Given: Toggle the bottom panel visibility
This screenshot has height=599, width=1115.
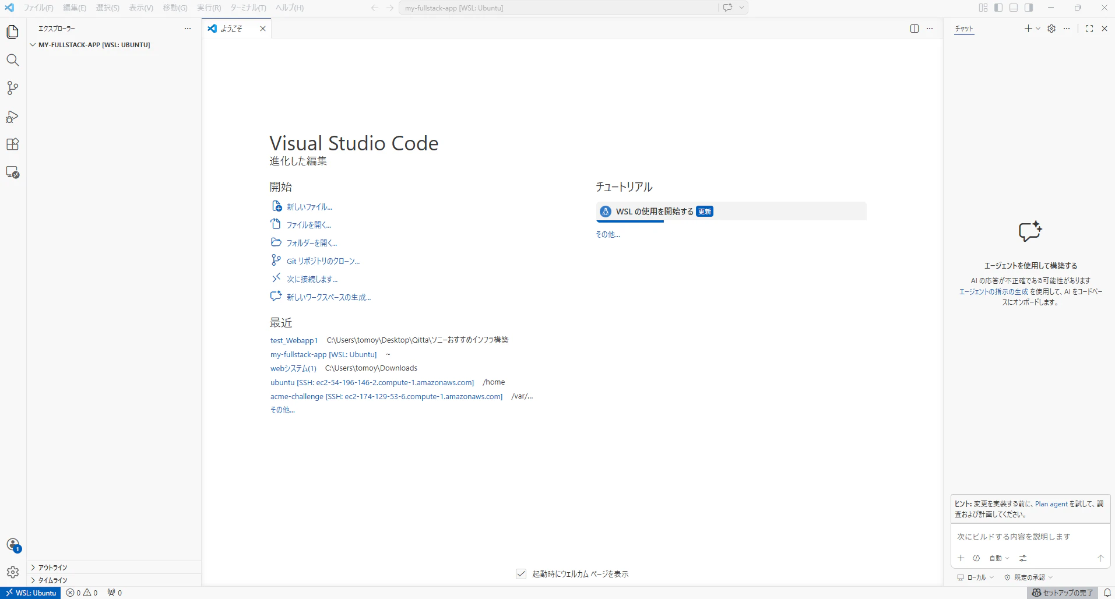Looking at the screenshot, I should [1014, 8].
